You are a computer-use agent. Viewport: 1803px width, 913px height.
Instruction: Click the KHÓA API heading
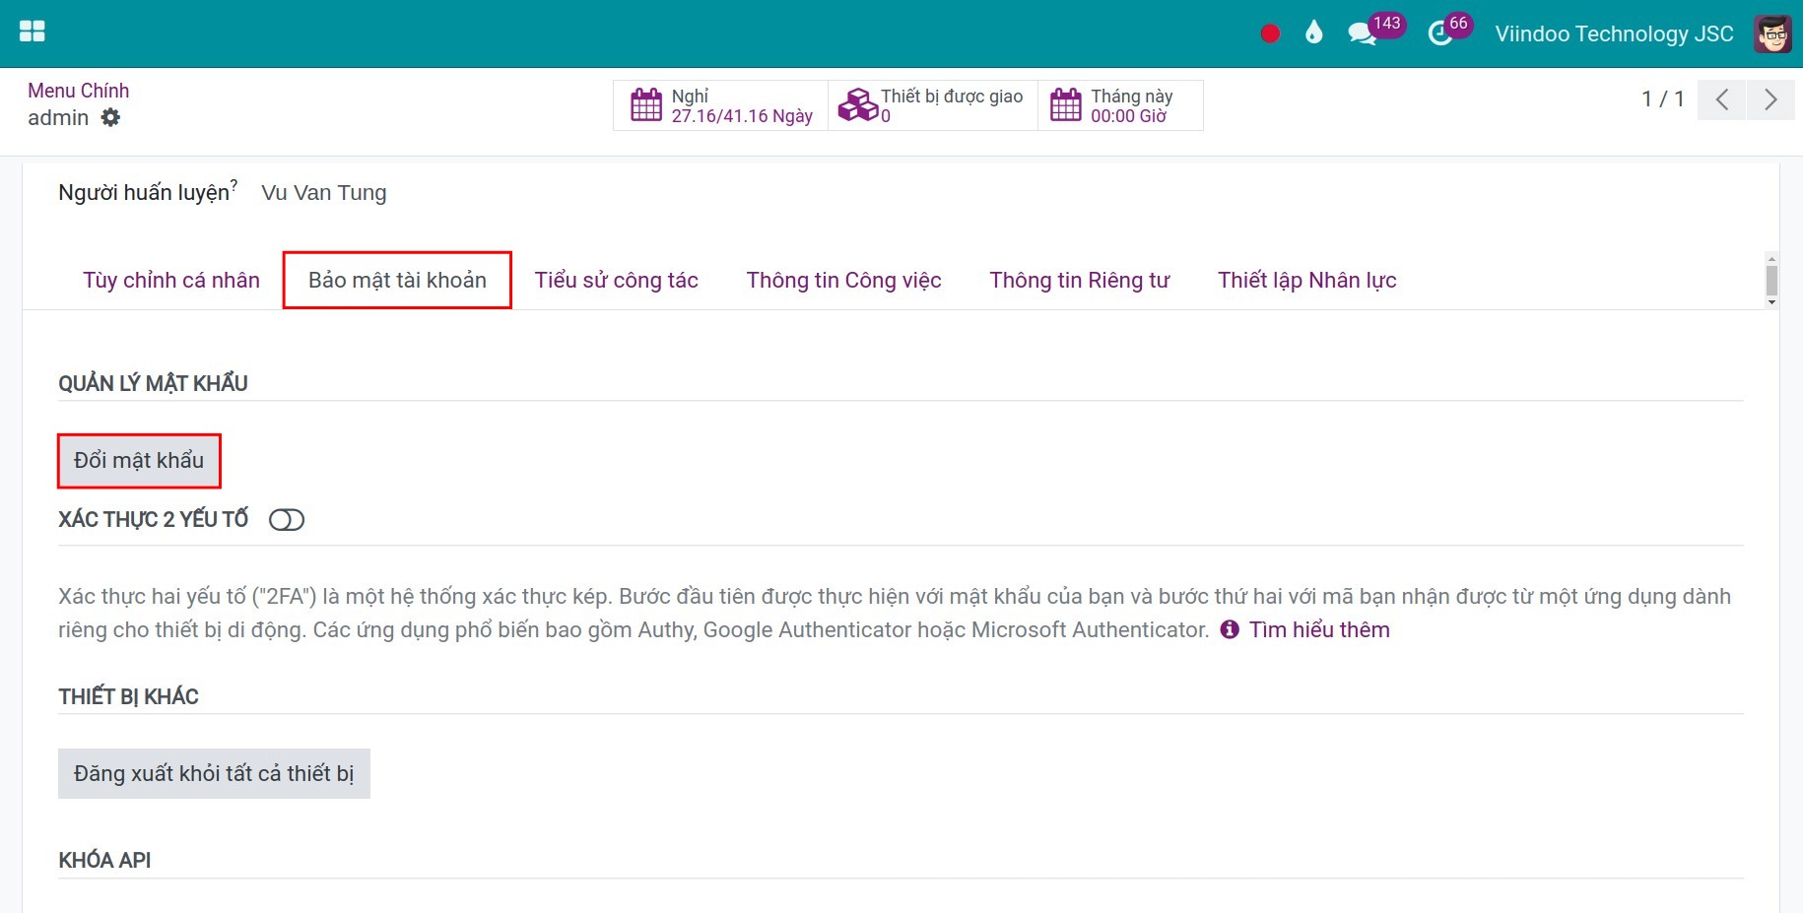pos(104,860)
